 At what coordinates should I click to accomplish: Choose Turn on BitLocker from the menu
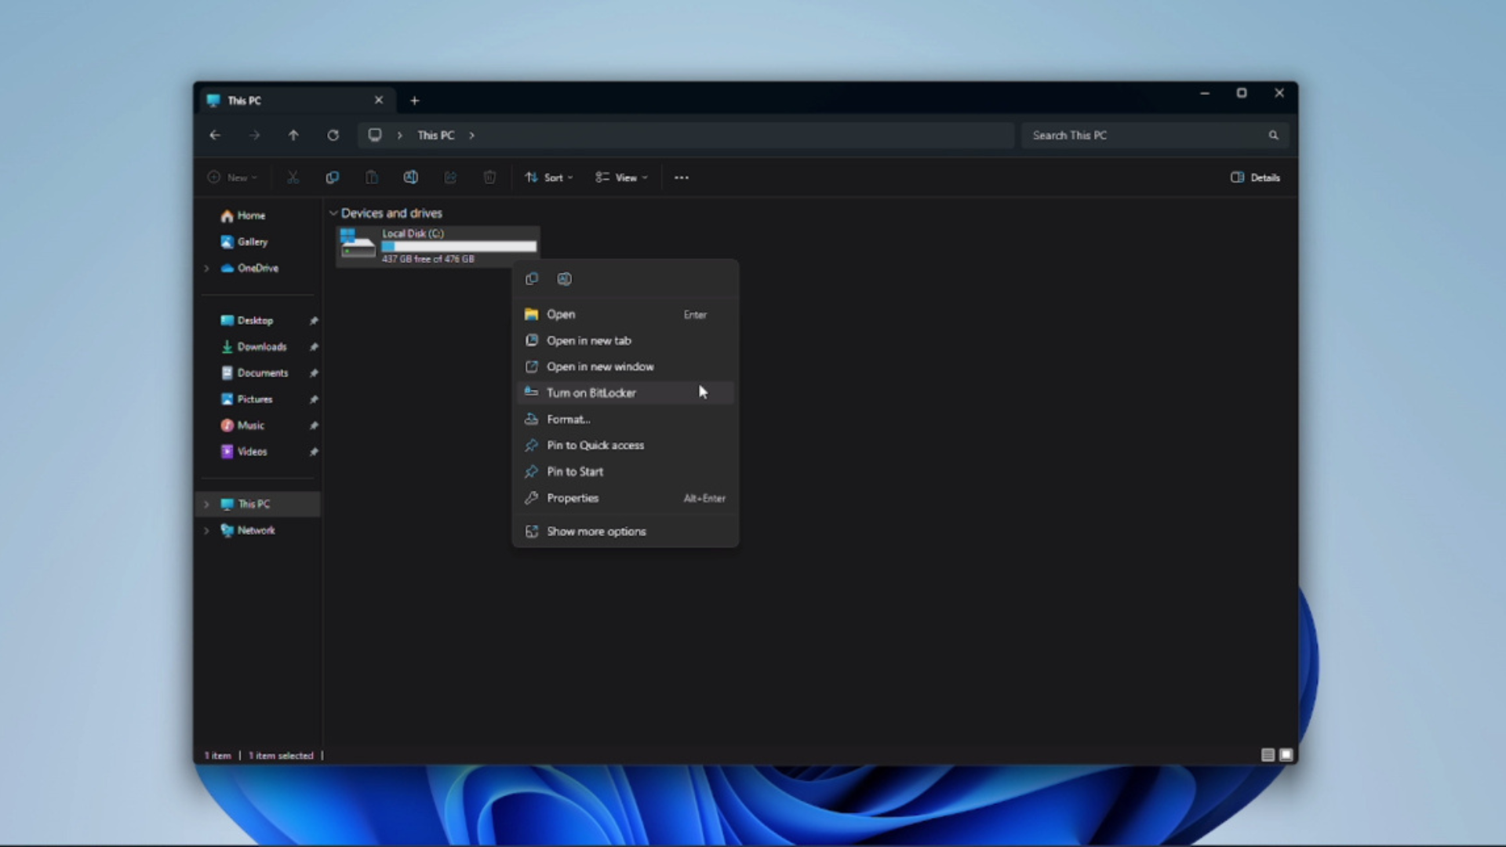point(590,392)
